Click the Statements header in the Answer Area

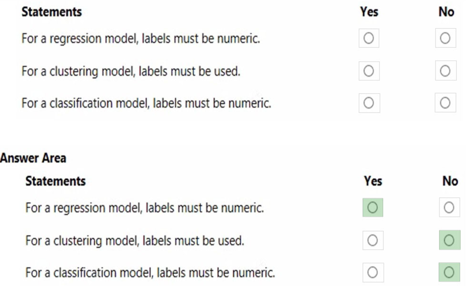pos(55,181)
